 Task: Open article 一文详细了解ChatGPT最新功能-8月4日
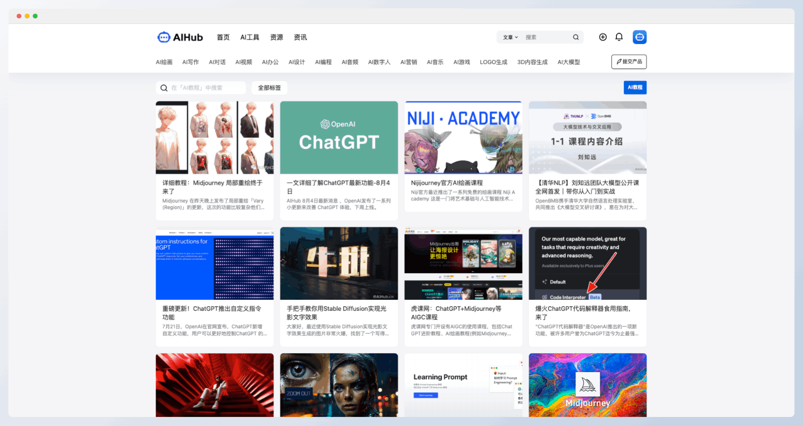[338, 187]
